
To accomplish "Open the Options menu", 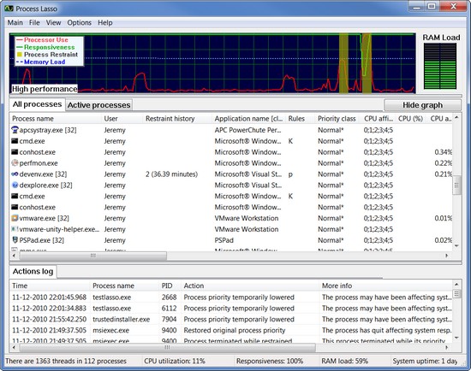I will click(x=80, y=23).
